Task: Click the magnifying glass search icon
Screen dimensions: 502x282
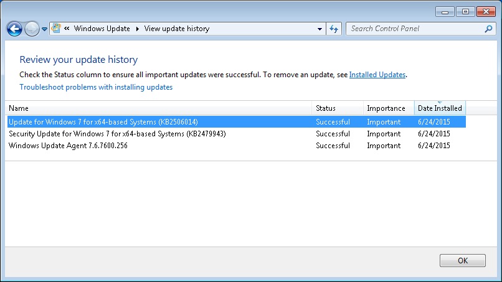Action: 488,29
